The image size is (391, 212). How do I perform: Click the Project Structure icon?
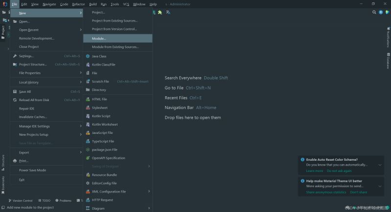click(15, 64)
